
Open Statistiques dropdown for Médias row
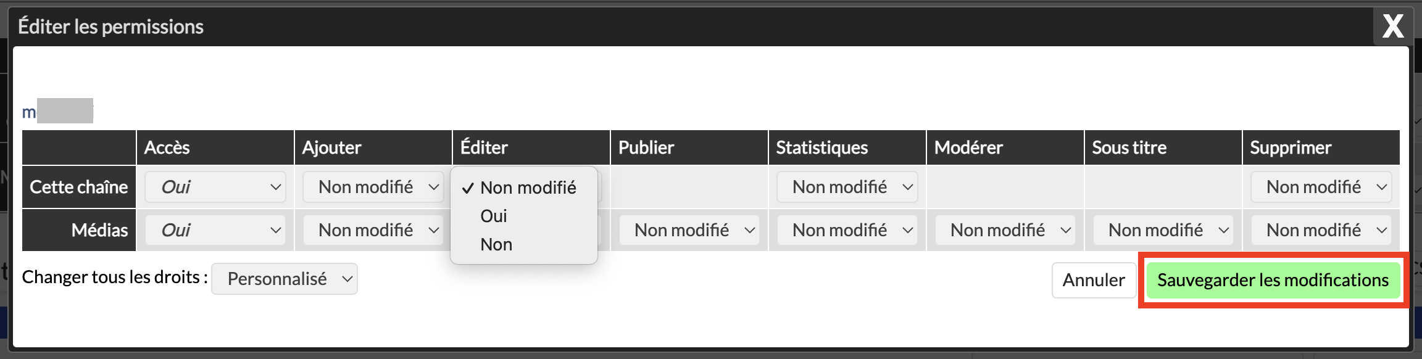pos(847,230)
